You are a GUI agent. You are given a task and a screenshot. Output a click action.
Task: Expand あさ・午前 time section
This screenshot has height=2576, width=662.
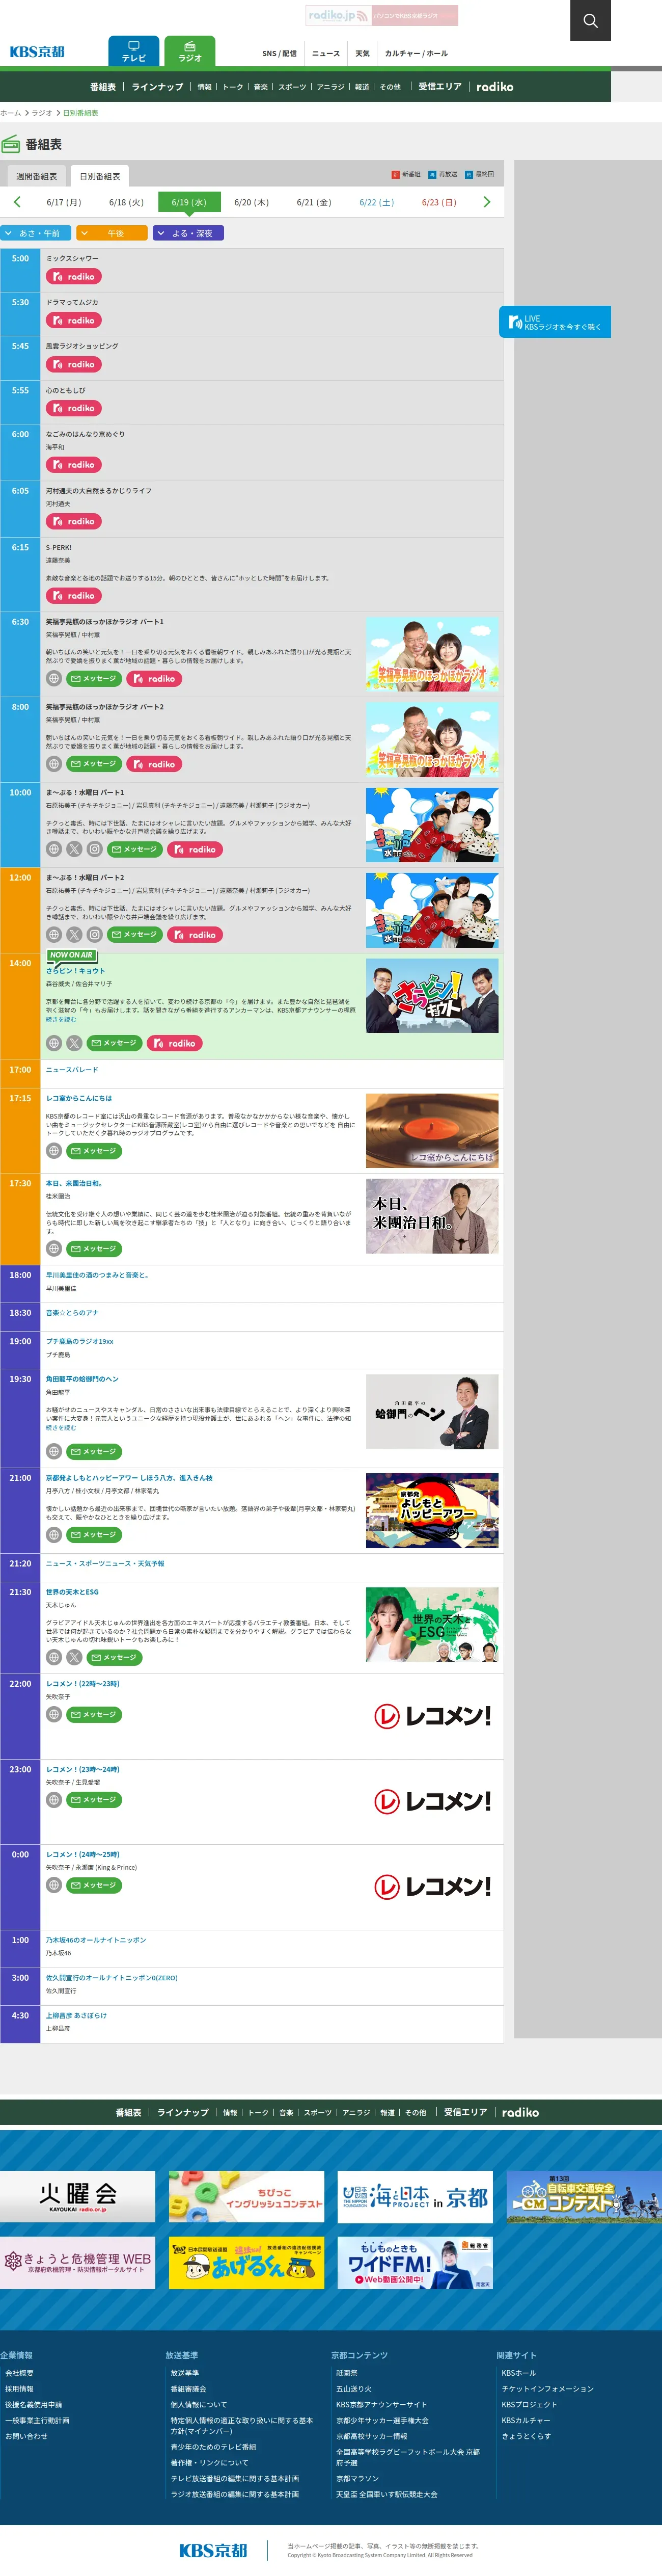pyautogui.click(x=36, y=233)
